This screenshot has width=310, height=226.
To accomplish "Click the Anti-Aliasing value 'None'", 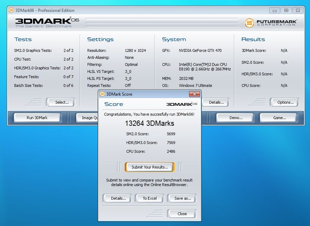I will click(x=129, y=57).
